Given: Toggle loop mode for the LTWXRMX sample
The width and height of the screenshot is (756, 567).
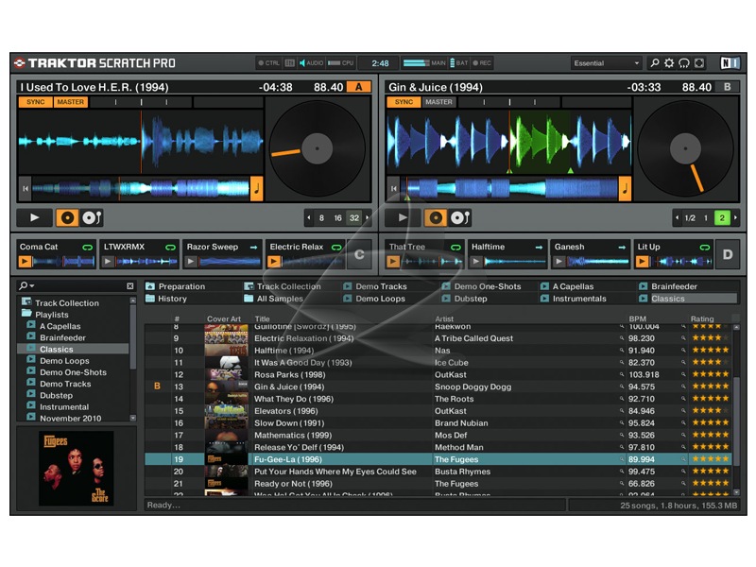Looking at the screenshot, I should (x=171, y=247).
